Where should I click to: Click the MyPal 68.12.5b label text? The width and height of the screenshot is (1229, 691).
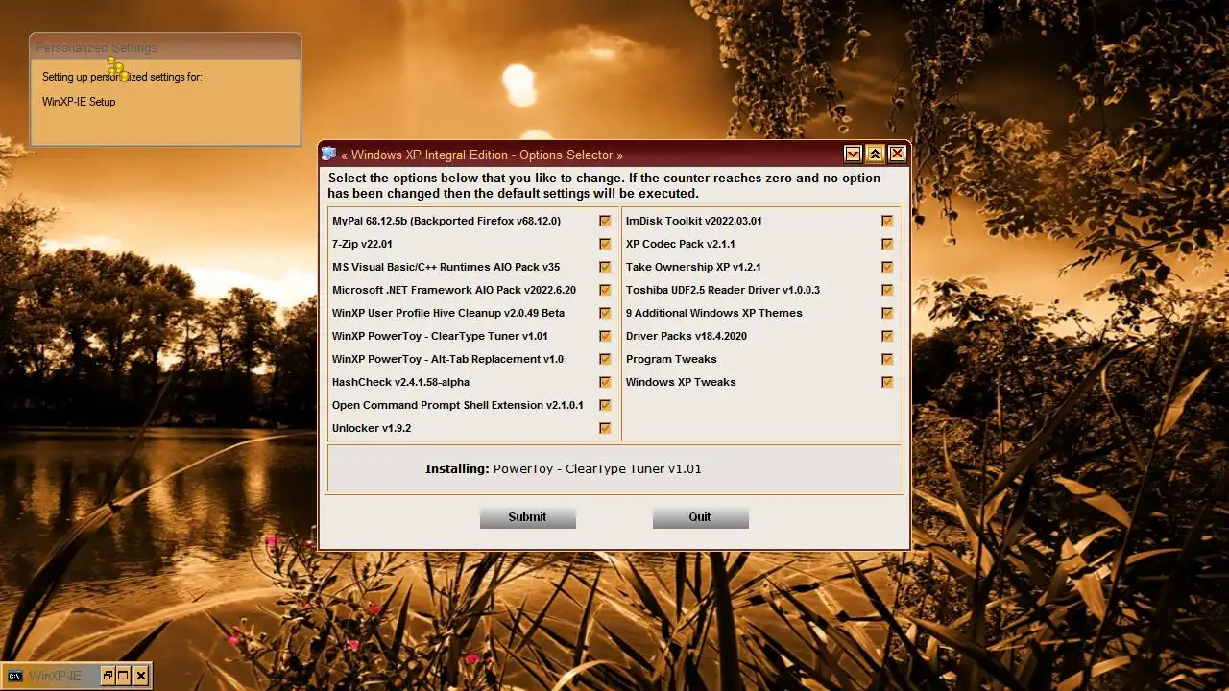(x=446, y=221)
